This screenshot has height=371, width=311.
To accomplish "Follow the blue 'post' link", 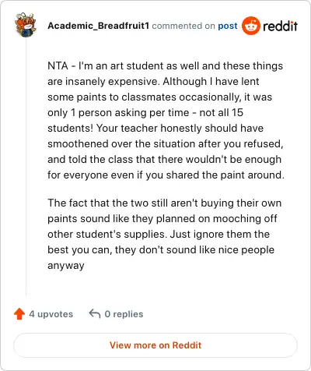I will [228, 26].
